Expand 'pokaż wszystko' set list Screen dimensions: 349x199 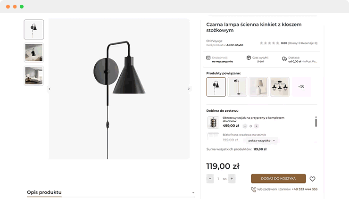point(261,141)
